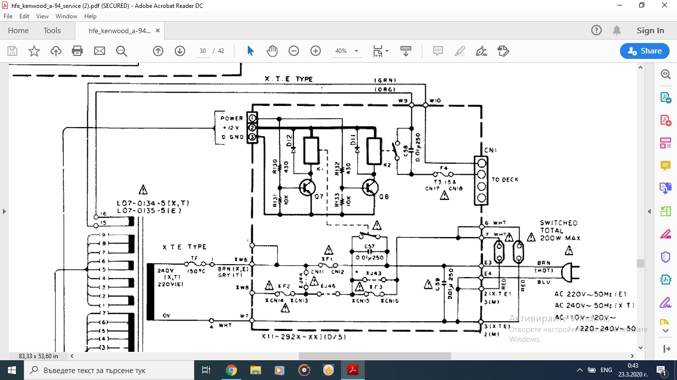677x380 pixels.
Task: Add the document to starred bookmarks
Action: pyautogui.click(x=34, y=51)
